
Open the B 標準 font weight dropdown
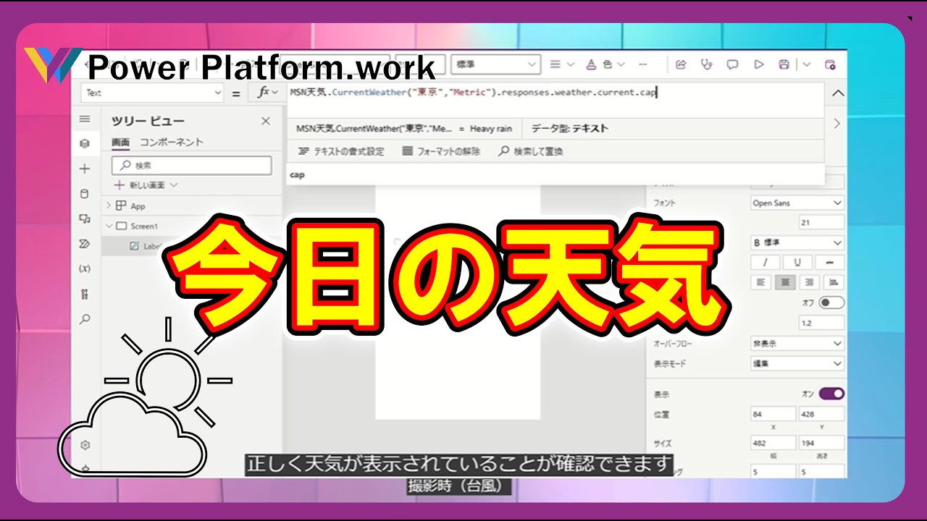pyautogui.click(x=797, y=242)
